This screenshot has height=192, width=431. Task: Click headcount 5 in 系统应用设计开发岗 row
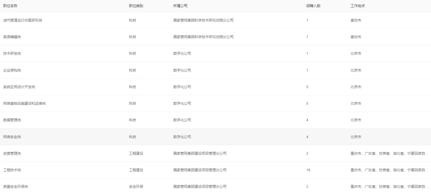(307, 87)
